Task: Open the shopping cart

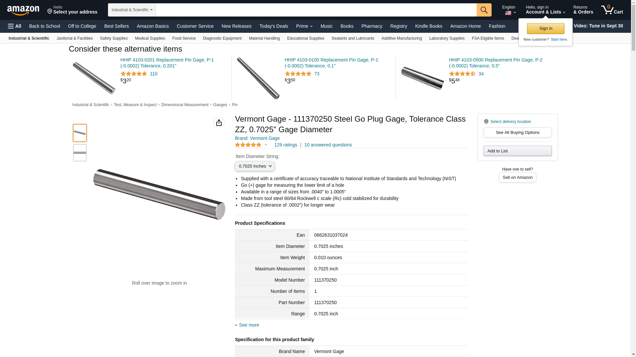Action: (612, 10)
